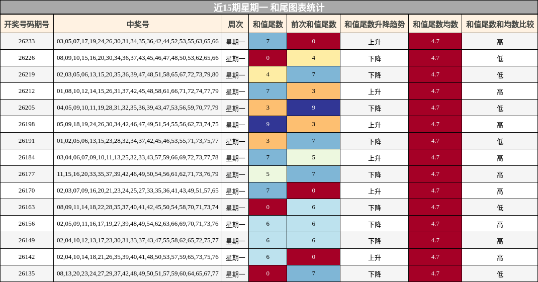Image resolution: width=538 pixels, height=282 pixels.
Task: Click winning numbers starting 03,04,06,07,09
Action: pos(138,157)
